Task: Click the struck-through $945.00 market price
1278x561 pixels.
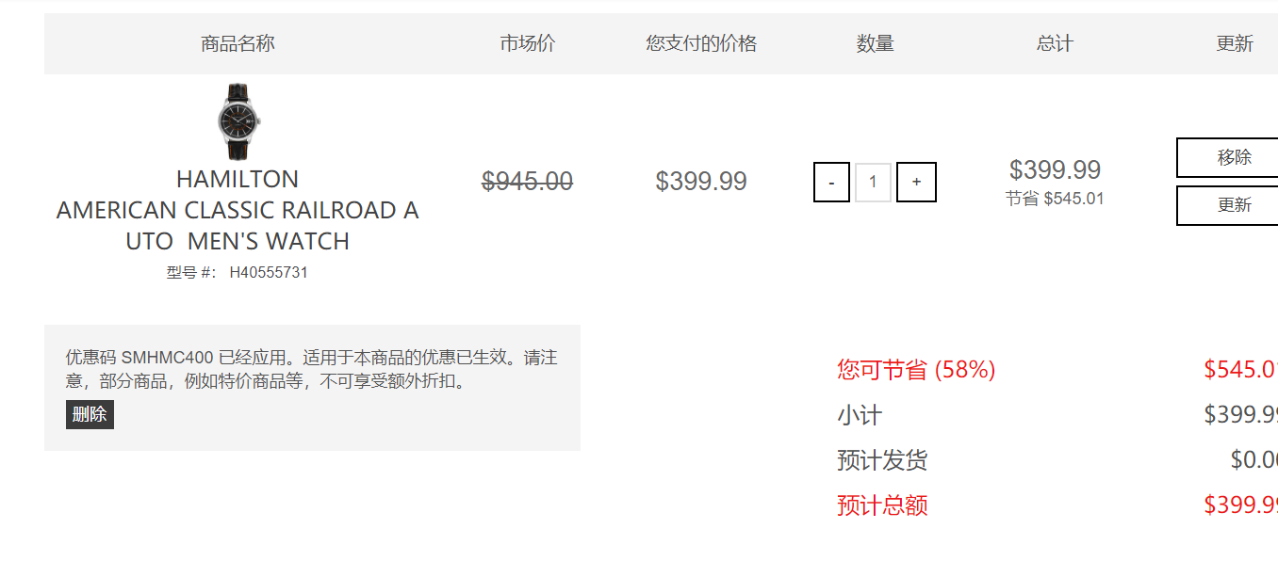Action: click(528, 181)
